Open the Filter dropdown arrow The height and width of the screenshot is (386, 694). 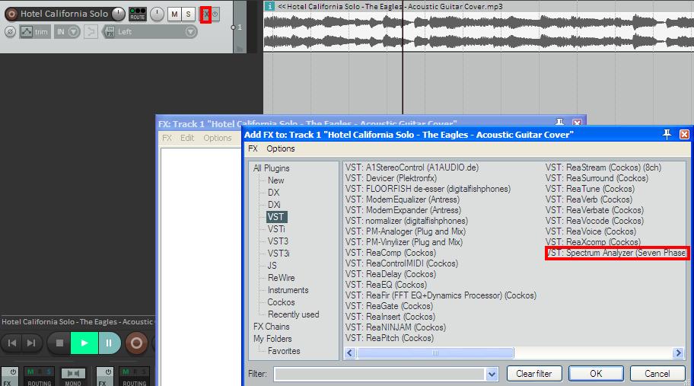(492, 374)
